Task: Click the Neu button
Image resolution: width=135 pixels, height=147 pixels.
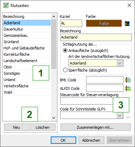Action: point(16,127)
